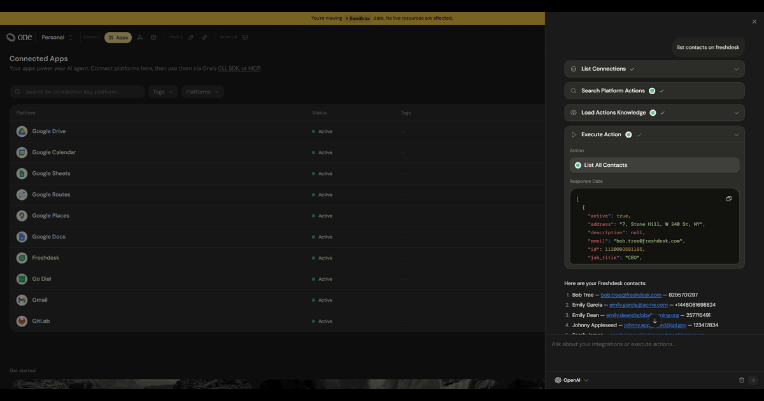Jump to latest message with down-arrow button
Viewport: 764px width, 401px height.
tap(654, 321)
